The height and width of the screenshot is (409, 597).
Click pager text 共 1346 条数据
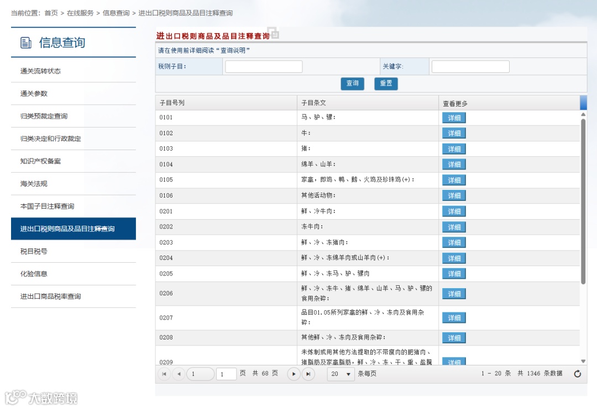pyautogui.click(x=540, y=374)
